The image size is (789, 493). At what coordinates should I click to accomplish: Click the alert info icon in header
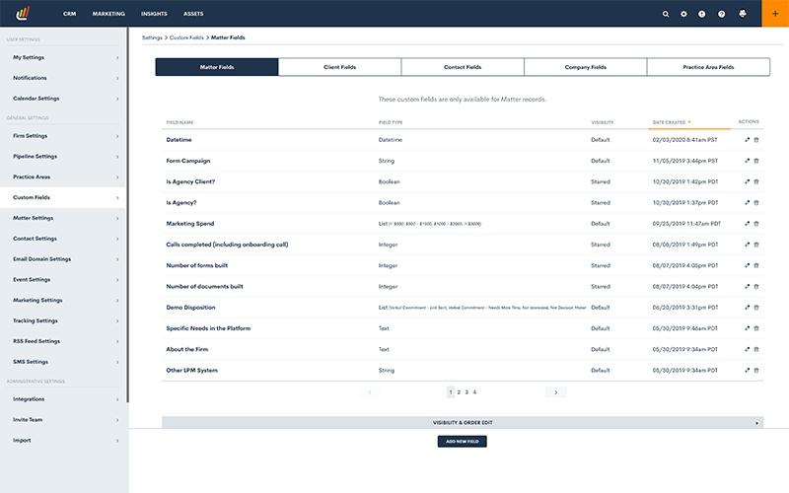[701, 14]
